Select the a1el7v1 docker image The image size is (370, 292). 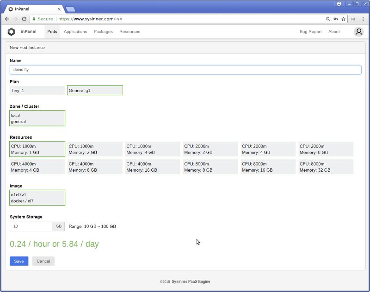coord(37,198)
